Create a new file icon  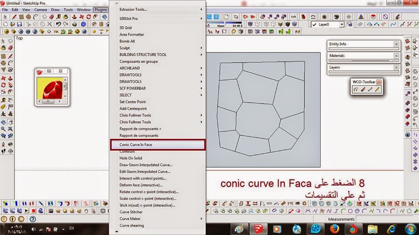[x=5, y=24]
